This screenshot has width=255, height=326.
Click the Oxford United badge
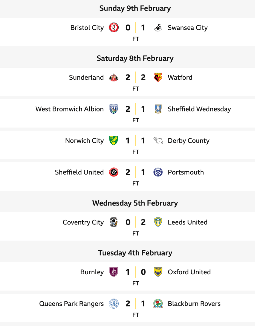click(158, 272)
